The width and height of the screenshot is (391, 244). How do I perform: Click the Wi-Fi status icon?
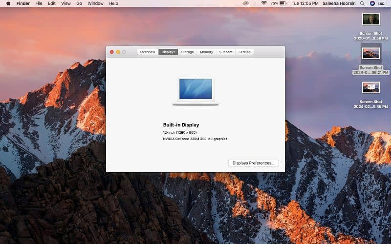(264, 3)
